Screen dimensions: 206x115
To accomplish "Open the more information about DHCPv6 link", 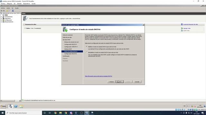I will click(x=98, y=76).
